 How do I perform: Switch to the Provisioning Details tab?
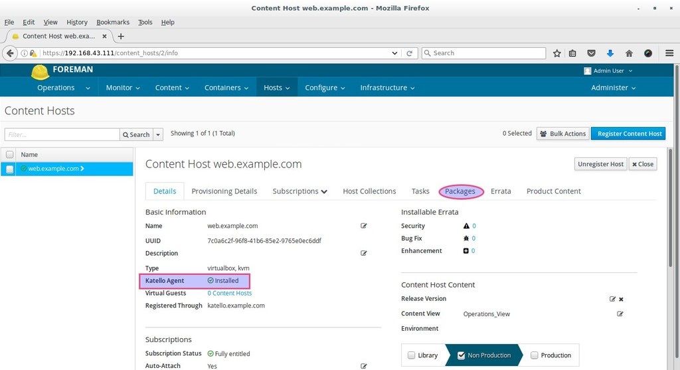pos(224,191)
